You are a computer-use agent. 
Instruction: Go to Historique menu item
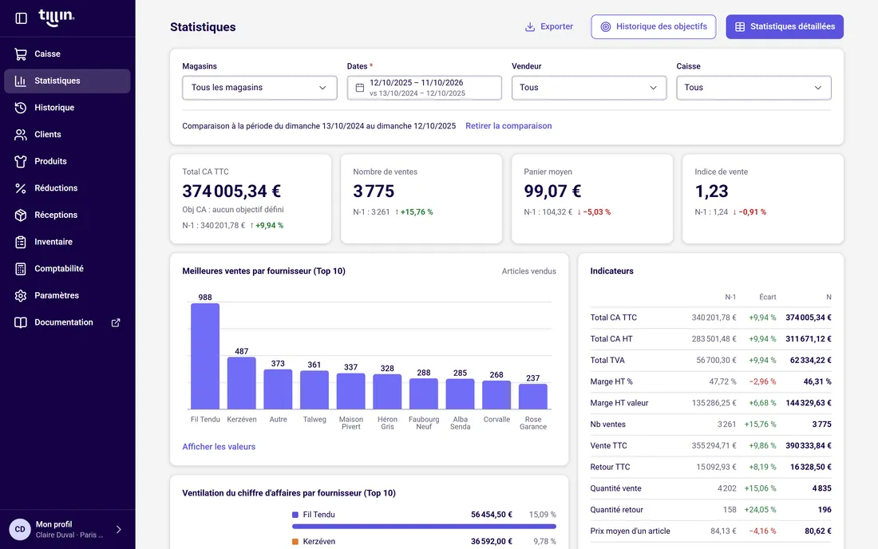click(x=67, y=108)
